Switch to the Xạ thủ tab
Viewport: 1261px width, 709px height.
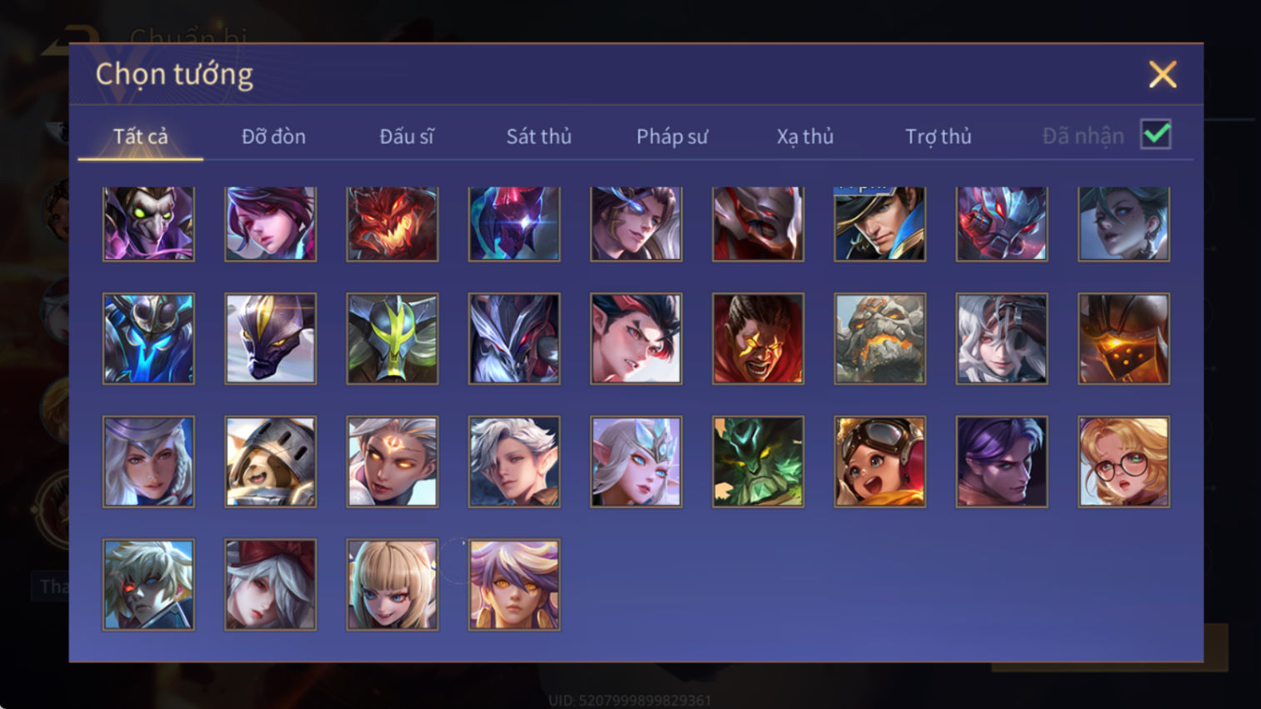[x=805, y=137]
